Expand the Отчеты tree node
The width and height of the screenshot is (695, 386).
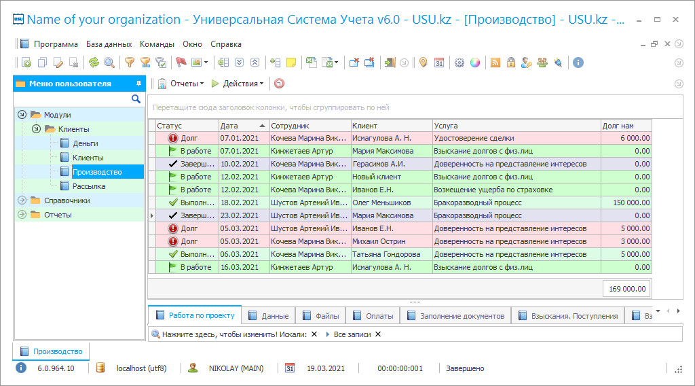pos(22,214)
